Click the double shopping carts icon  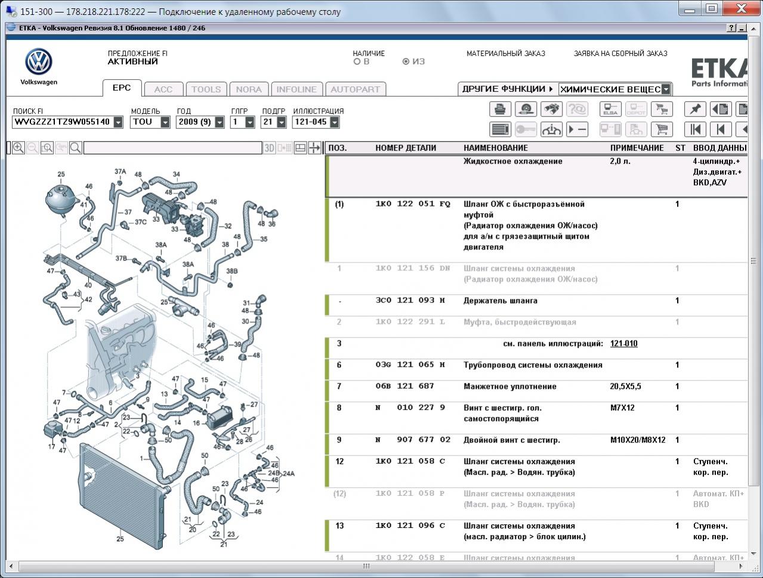[662, 109]
